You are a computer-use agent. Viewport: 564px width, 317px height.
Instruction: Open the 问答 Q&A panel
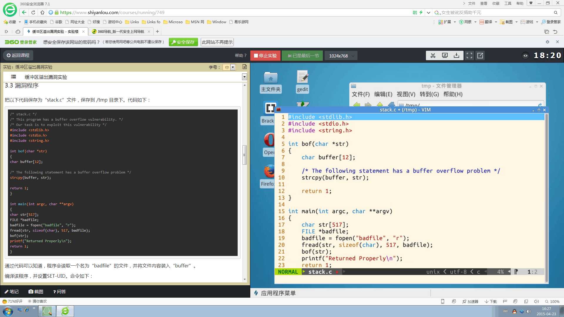pyautogui.click(x=59, y=291)
